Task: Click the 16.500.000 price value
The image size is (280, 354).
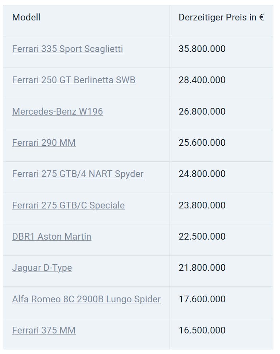Action: [202, 331]
